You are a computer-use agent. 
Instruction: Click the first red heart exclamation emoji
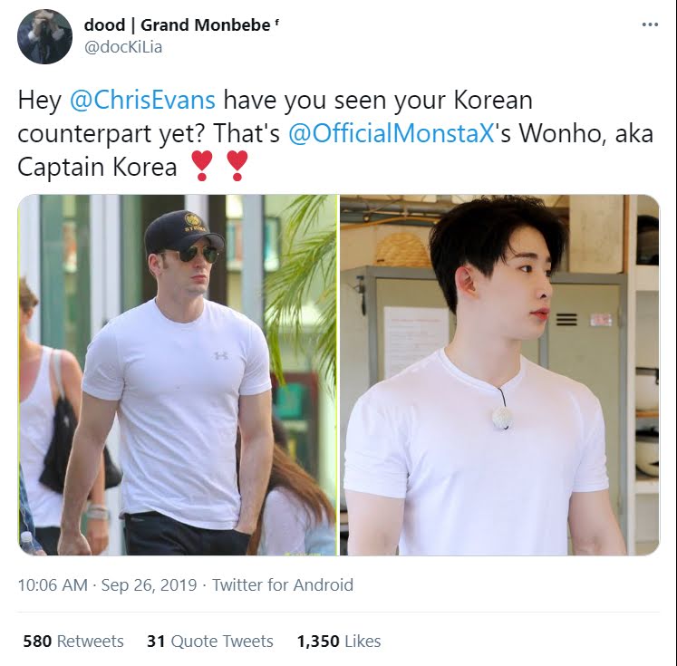click(201, 165)
